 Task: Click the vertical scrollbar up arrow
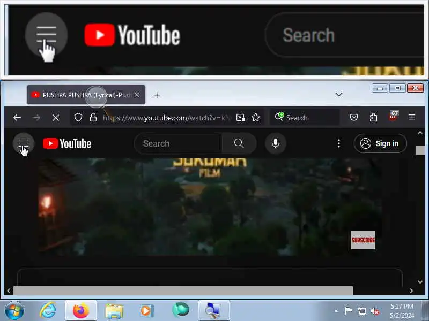pyautogui.click(x=420, y=133)
